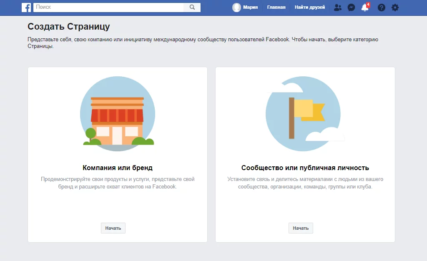Open the Messenger icon
The height and width of the screenshot is (261, 427).
coord(351,8)
